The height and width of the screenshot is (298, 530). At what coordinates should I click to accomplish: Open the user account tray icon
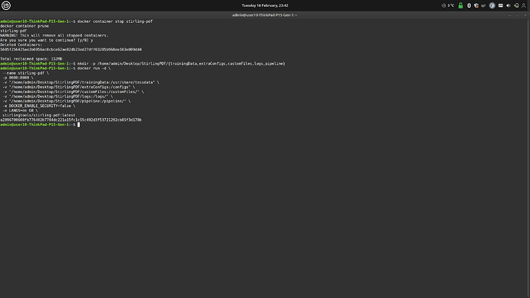[524, 5]
